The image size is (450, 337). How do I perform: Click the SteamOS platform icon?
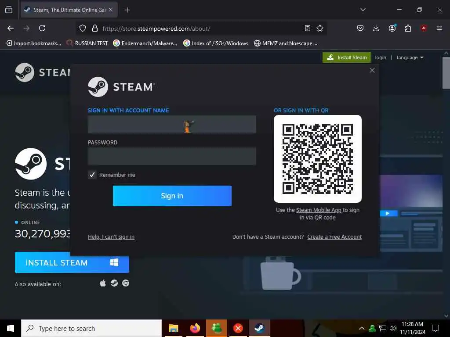[x=114, y=283]
